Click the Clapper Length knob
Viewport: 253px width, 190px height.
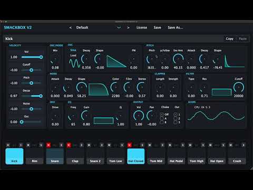coord(160,88)
